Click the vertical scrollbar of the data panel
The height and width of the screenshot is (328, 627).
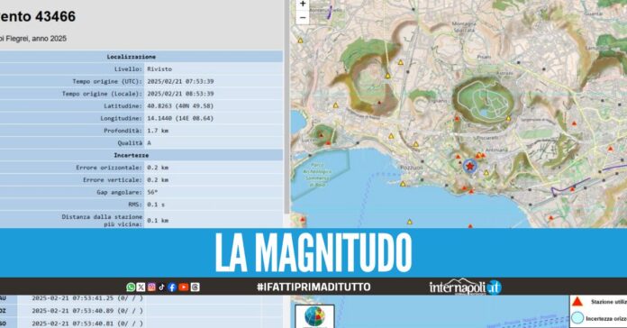pos(286,106)
